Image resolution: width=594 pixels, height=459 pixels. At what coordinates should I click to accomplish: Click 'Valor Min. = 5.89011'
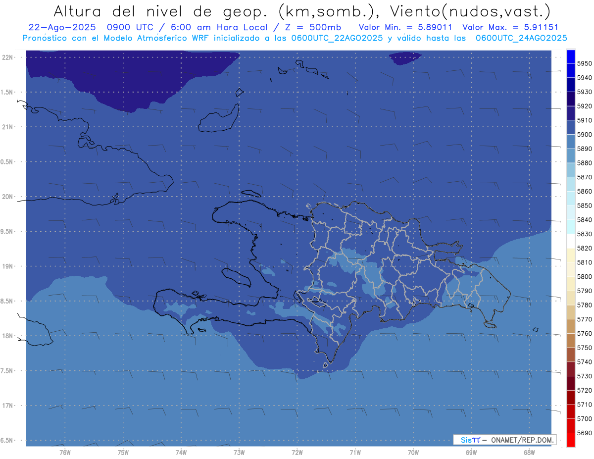click(405, 28)
